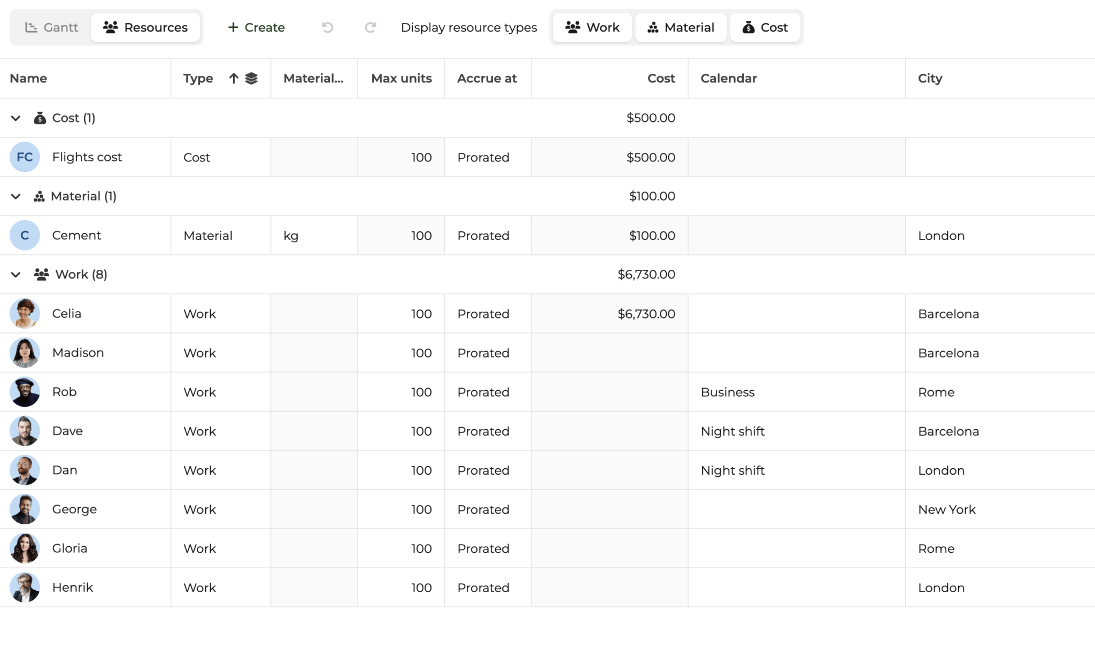Click the FC avatar for Flights cost
The image size is (1095, 666).
(x=25, y=157)
